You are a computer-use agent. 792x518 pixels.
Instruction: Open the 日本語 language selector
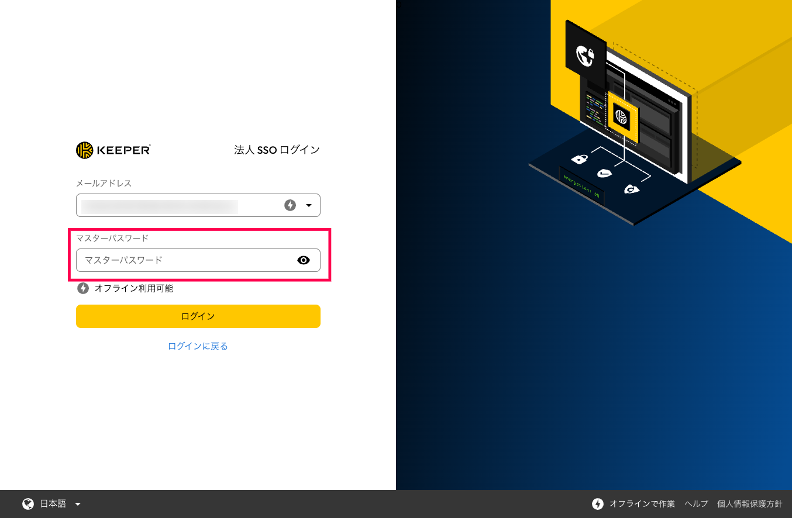[x=53, y=504]
